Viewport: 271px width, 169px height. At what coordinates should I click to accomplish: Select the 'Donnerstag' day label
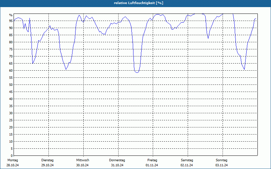pos(117,160)
